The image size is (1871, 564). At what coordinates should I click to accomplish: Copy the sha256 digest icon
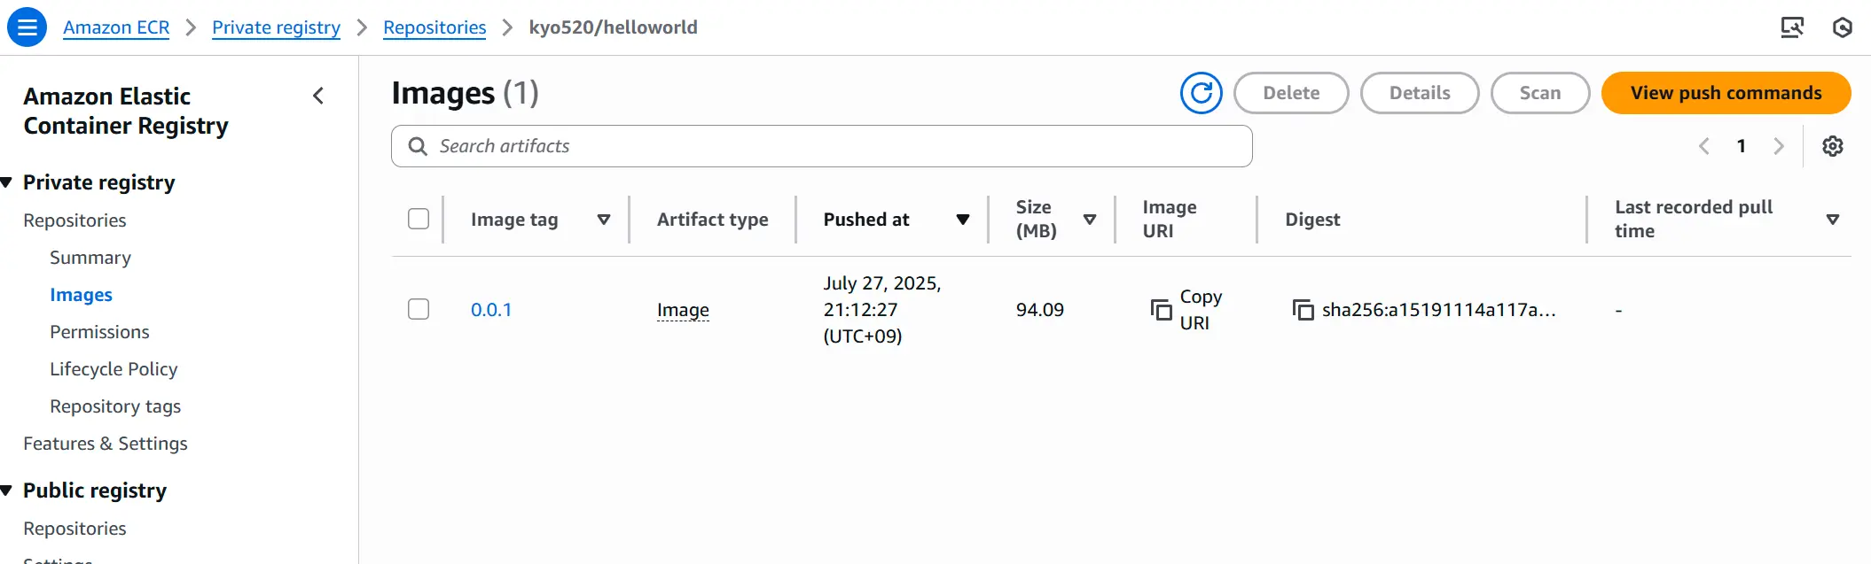click(1303, 310)
